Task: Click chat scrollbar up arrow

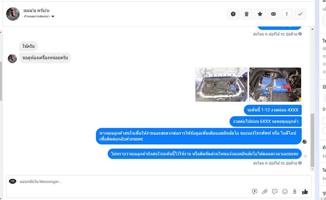Action: (x=312, y=29)
